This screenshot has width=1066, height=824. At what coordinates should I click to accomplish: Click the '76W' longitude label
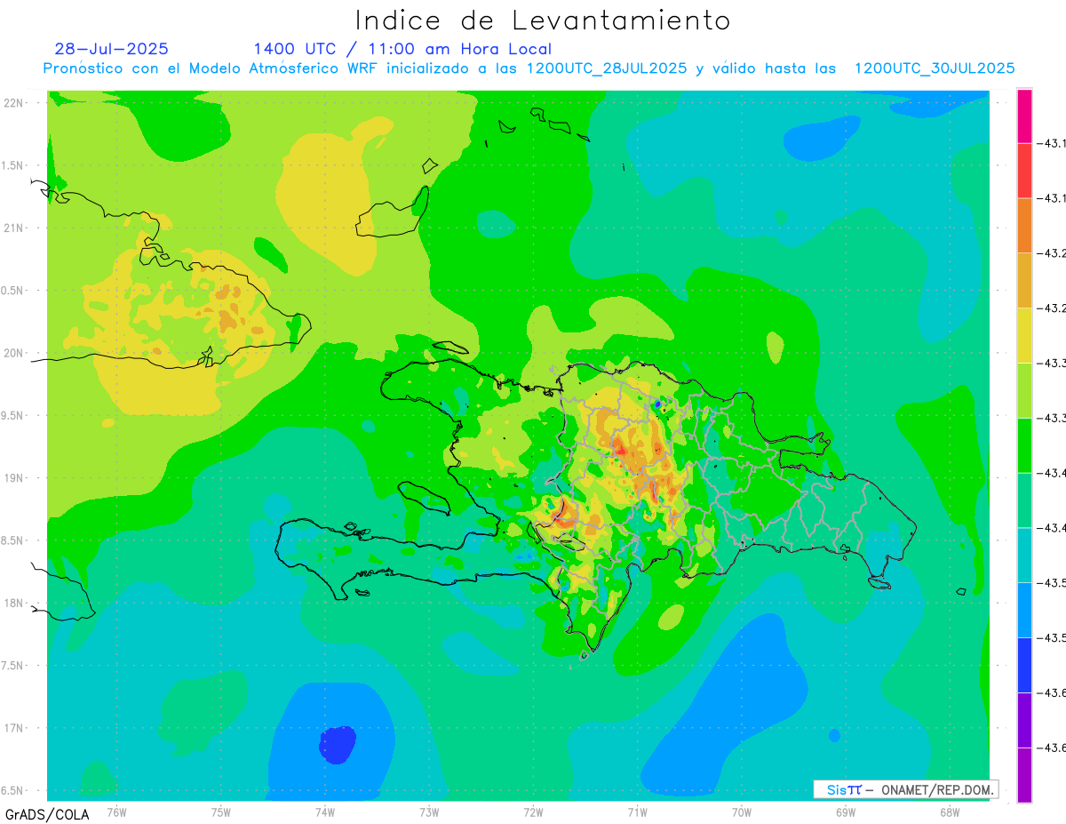pos(116,811)
